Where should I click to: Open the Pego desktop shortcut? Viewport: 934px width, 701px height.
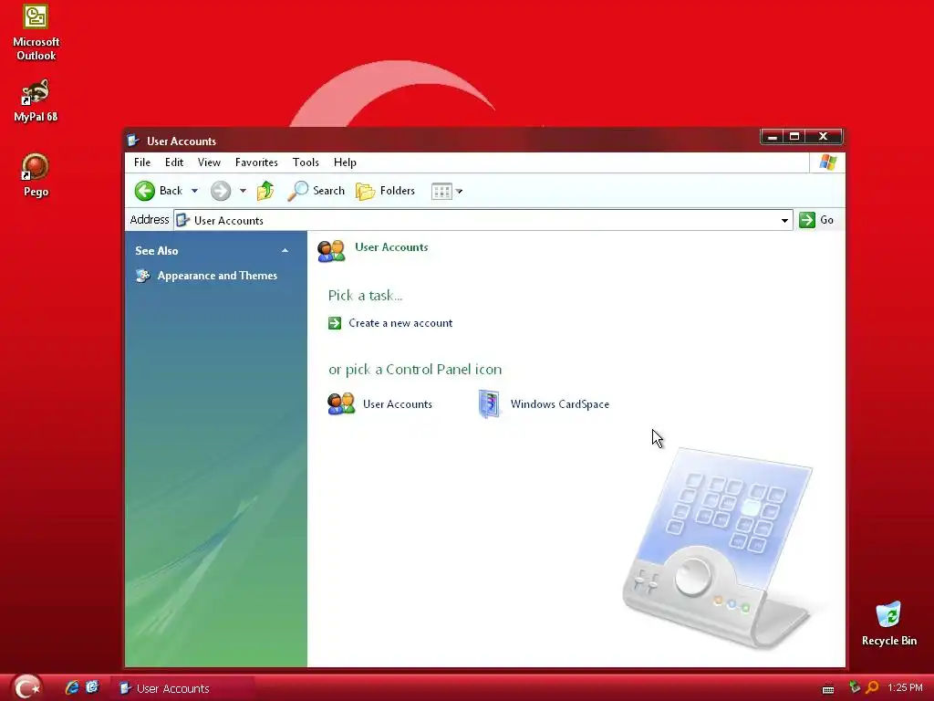point(36,174)
